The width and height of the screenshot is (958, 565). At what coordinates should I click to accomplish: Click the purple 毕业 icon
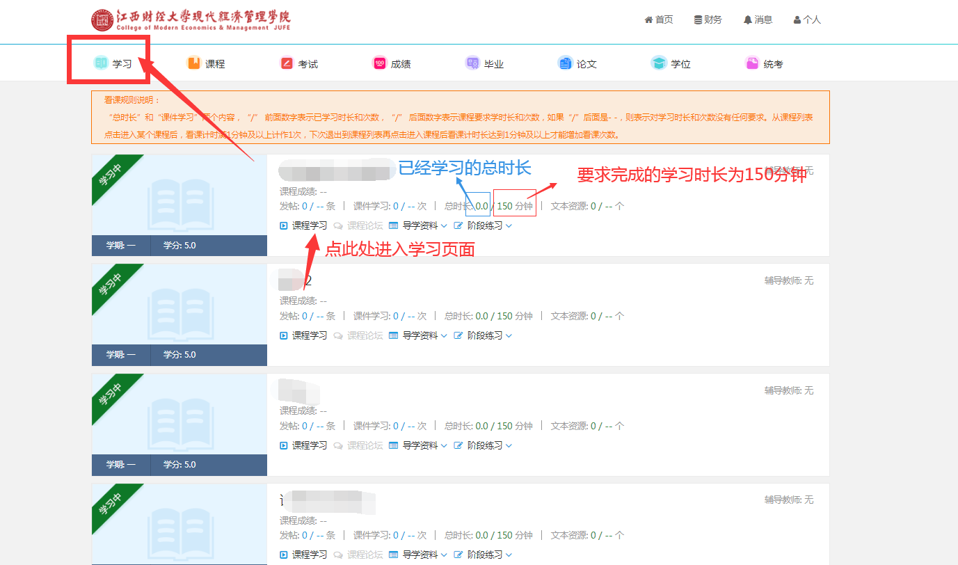[x=472, y=63]
